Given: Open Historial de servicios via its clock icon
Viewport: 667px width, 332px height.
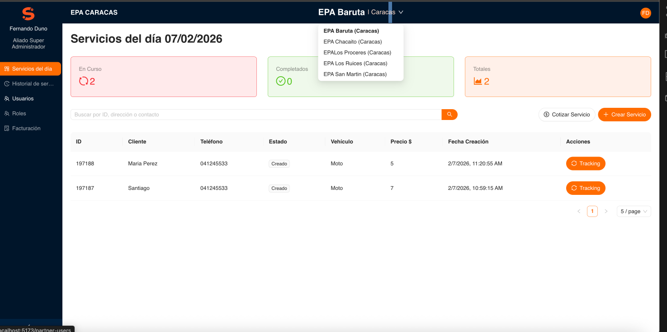Looking at the screenshot, I should click(6, 83).
